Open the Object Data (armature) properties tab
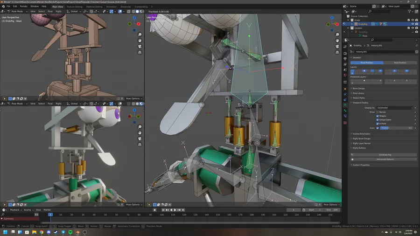 345,105
